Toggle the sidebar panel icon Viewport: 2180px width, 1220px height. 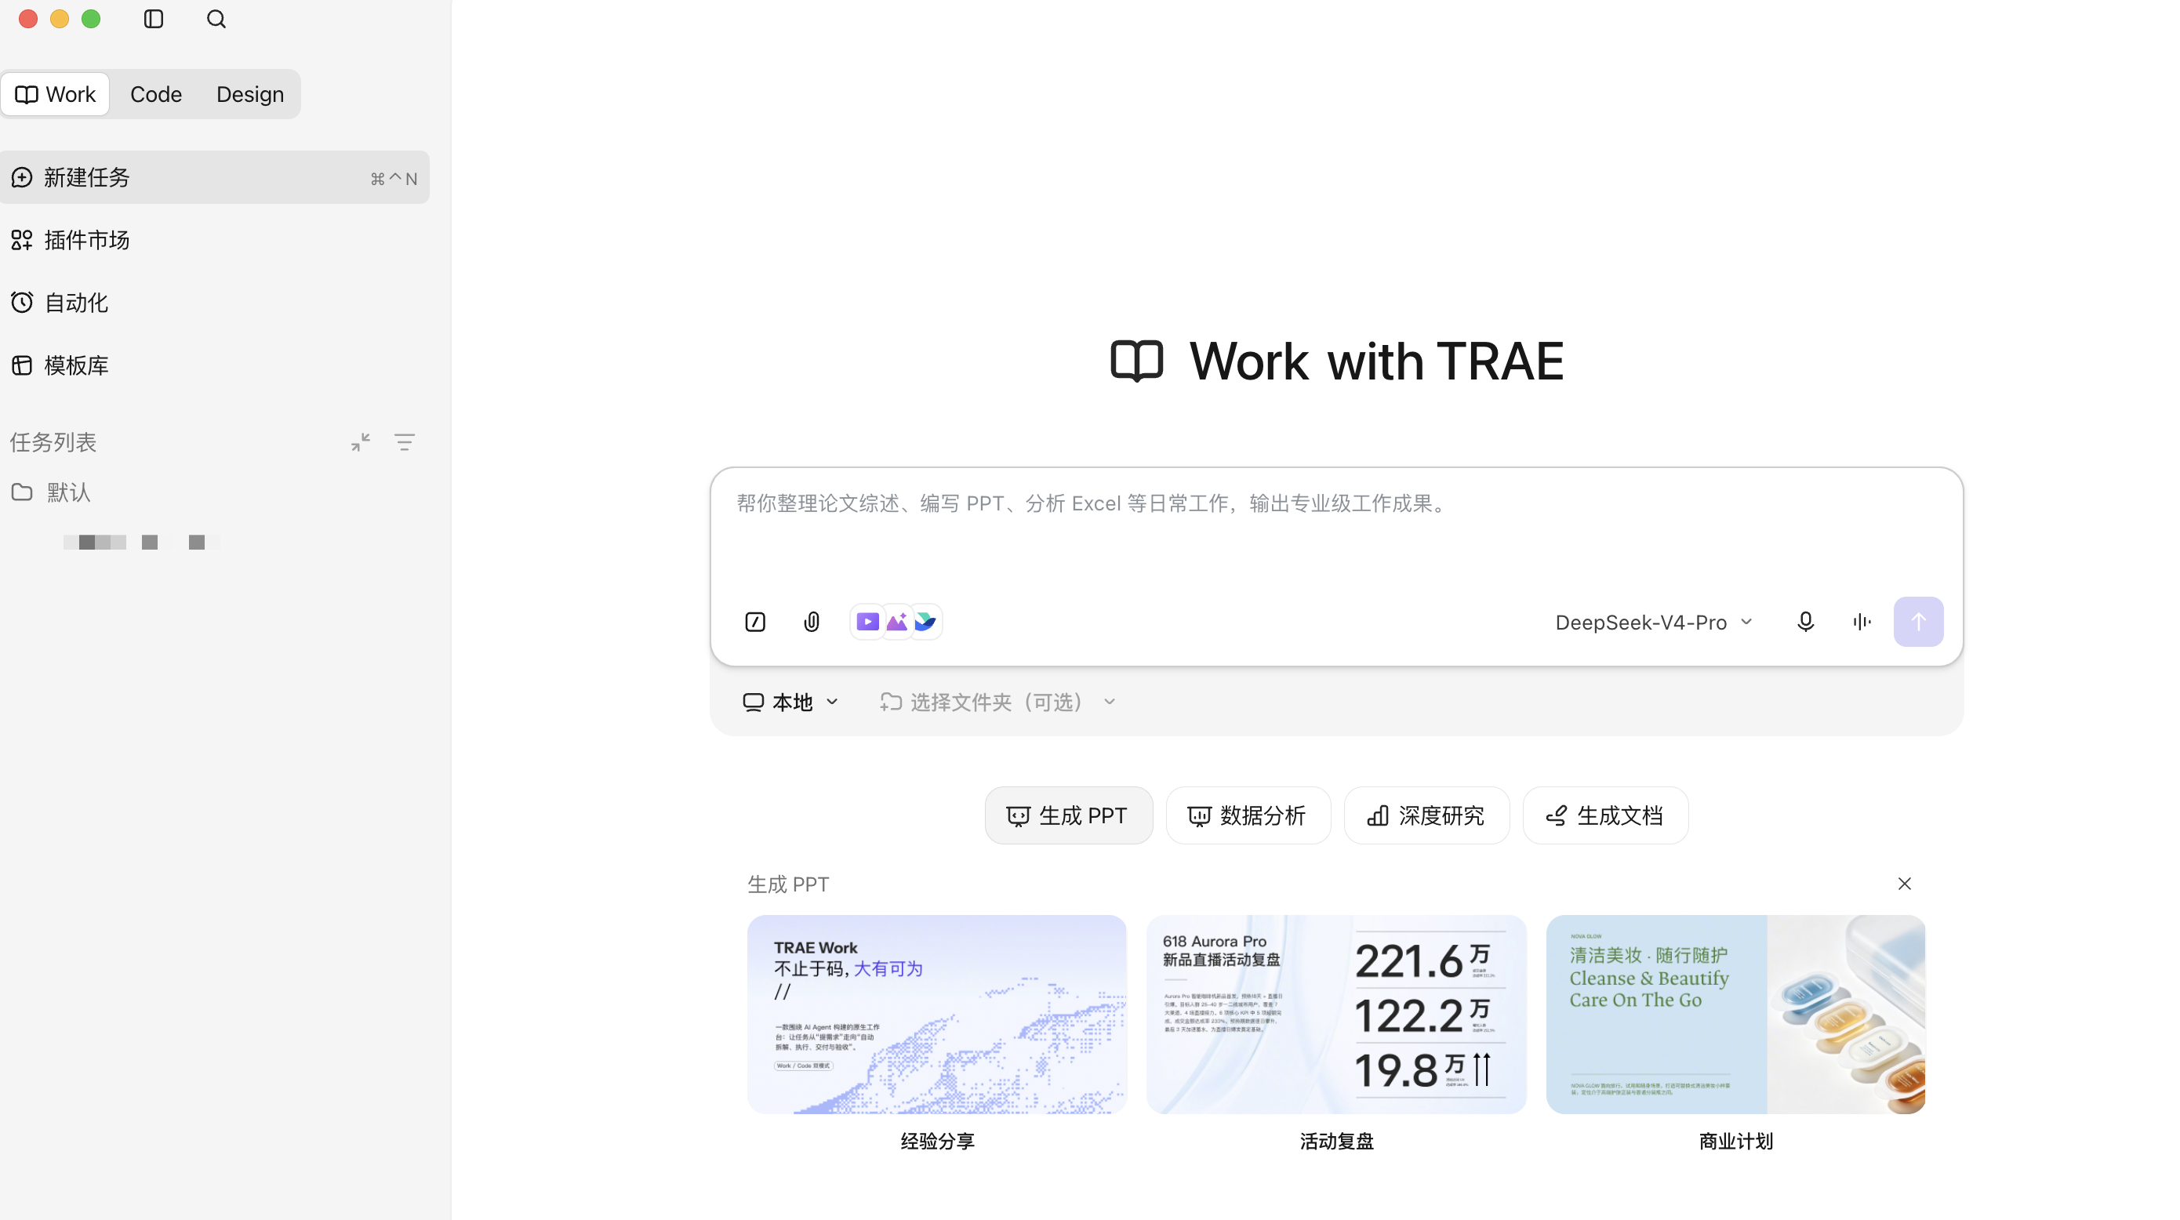[153, 19]
